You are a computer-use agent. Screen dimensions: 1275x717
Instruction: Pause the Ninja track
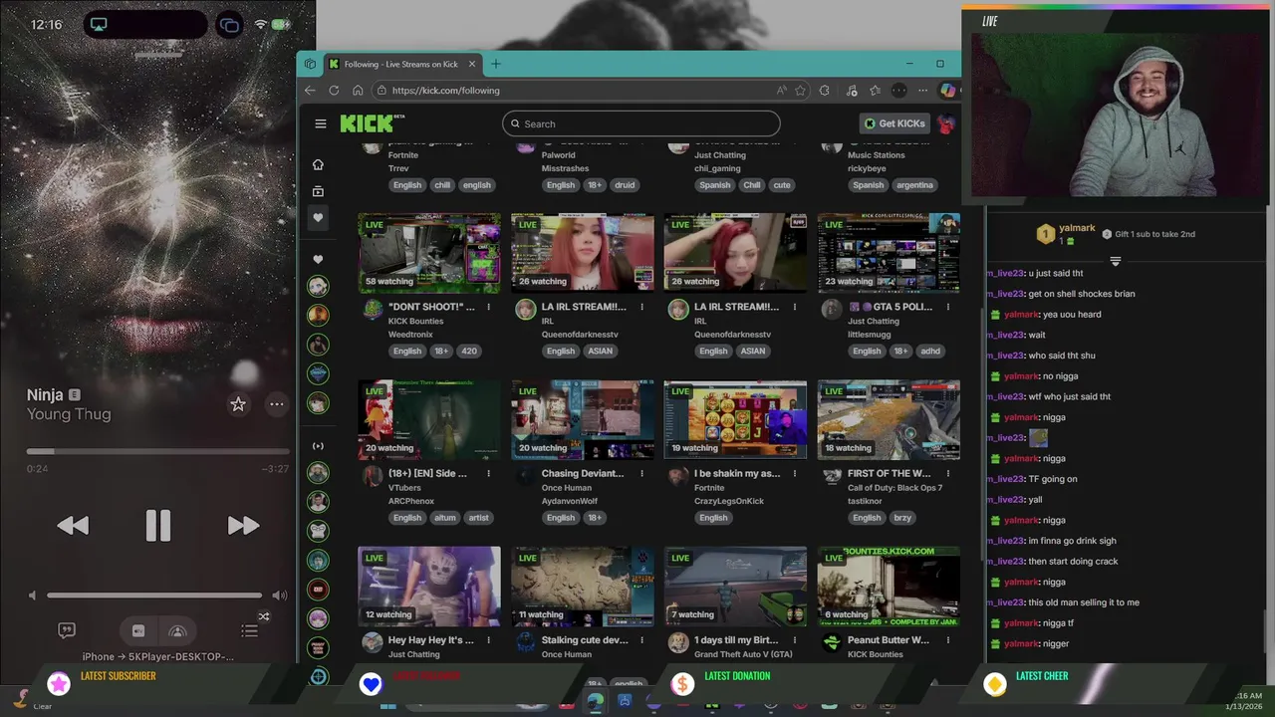click(x=157, y=525)
